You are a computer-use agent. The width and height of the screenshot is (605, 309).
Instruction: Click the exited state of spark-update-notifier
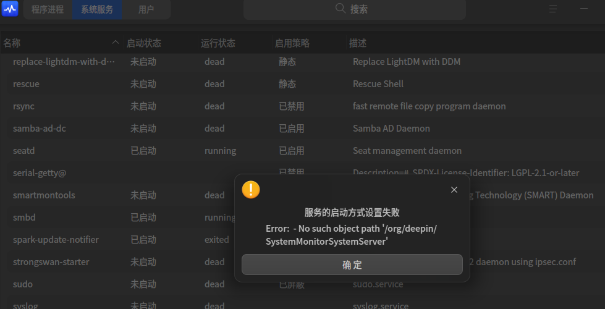(x=217, y=240)
